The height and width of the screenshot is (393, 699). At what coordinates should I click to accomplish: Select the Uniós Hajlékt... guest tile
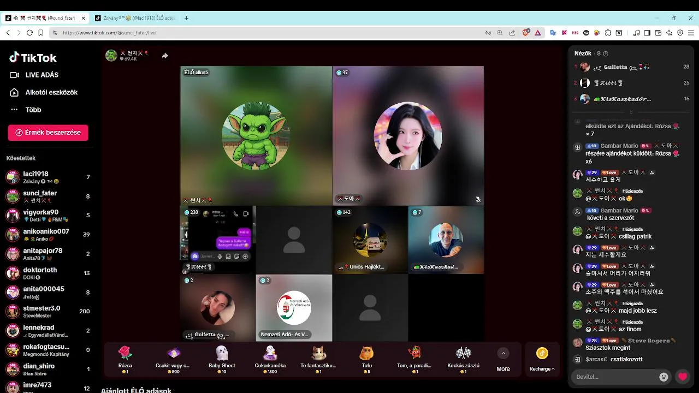click(370, 240)
